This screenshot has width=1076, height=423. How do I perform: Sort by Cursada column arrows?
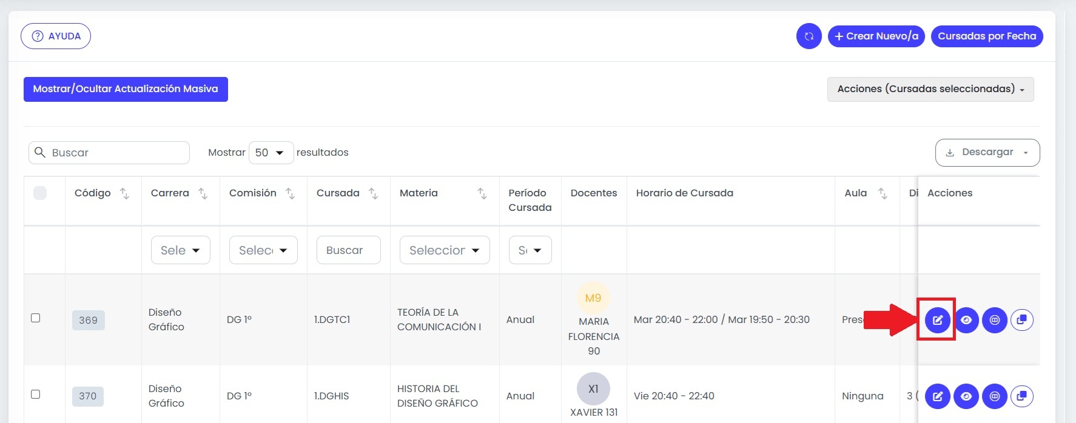click(373, 193)
